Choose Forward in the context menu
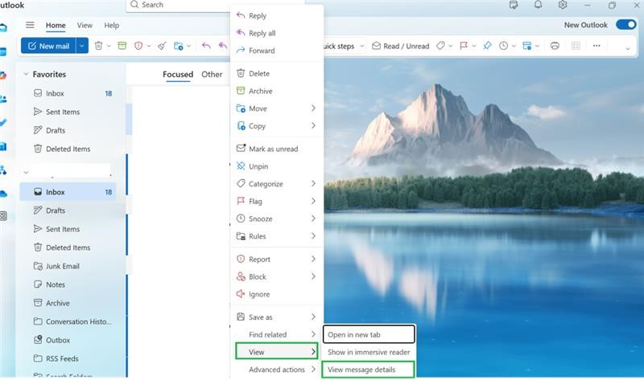The height and width of the screenshot is (380, 644). pyautogui.click(x=276, y=51)
